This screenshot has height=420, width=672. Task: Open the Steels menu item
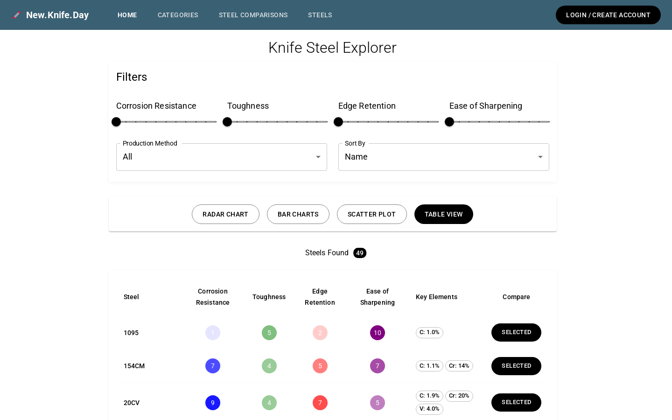(320, 15)
